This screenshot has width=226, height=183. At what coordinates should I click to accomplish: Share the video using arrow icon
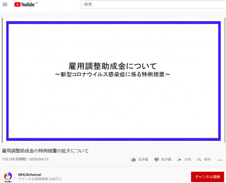tap(179, 160)
